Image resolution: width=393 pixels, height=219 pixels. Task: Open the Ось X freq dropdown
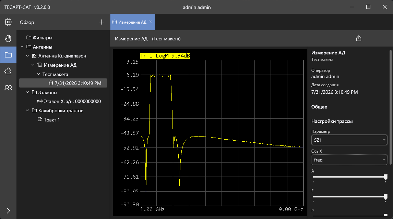349,160
